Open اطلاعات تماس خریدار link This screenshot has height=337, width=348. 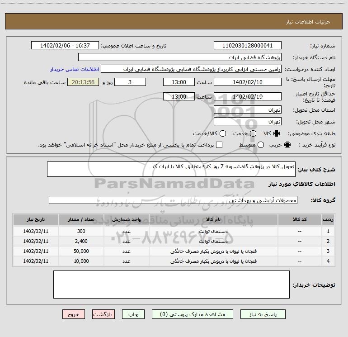[75, 69]
